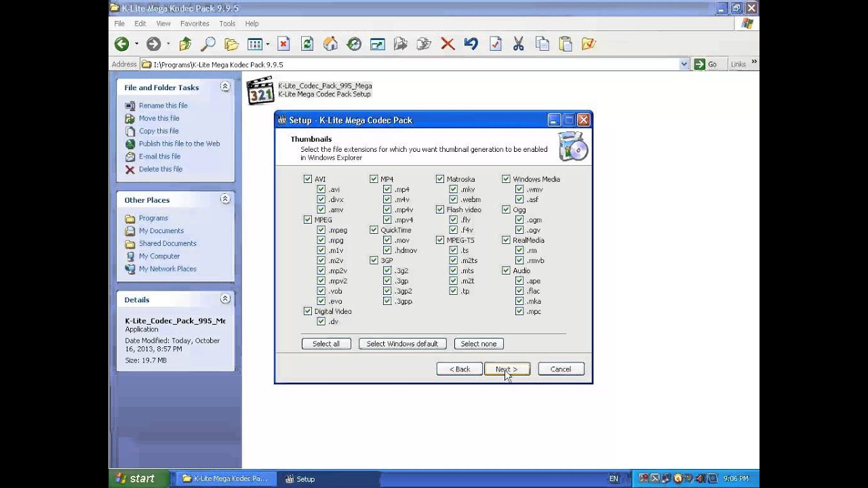Click the Folder Options icon
868x488 pixels.
[589, 44]
